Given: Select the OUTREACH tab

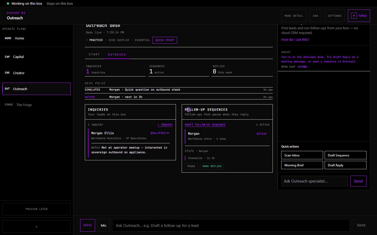Looking at the screenshot, I should [117, 55].
